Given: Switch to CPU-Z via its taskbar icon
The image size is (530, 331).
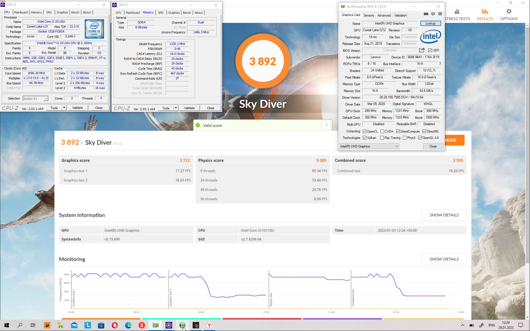Looking at the screenshot, I should click(169, 325).
